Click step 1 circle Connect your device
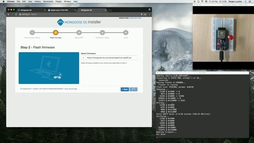This screenshot has width=254, height=143. tap(32, 33)
